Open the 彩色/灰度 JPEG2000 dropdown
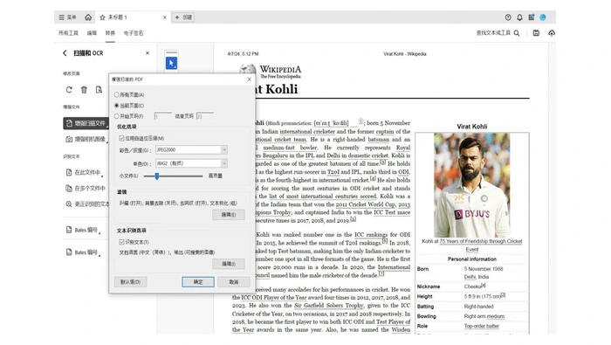Screen dimensions: 611x345 [x=191, y=149]
